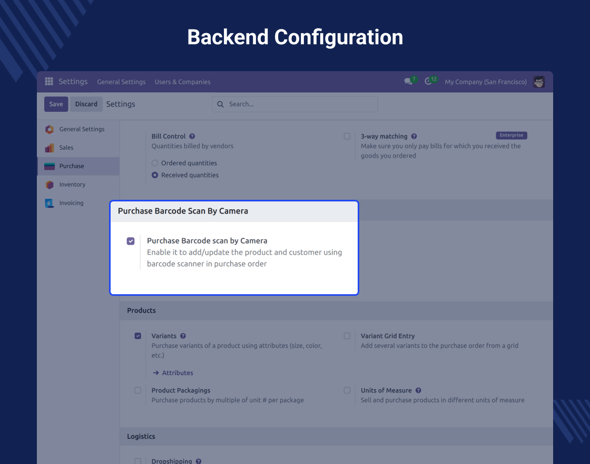Screen dimensions: 590x464
Task: Switch to the Invoicing settings tab
Action: coord(71,203)
